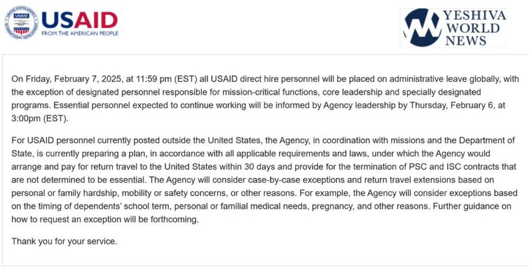Click the "FROM THE AMERICAN PEOPLE" tagline

[x=80, y=34]
